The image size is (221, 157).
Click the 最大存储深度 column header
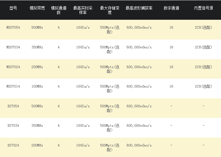[110, 10]
